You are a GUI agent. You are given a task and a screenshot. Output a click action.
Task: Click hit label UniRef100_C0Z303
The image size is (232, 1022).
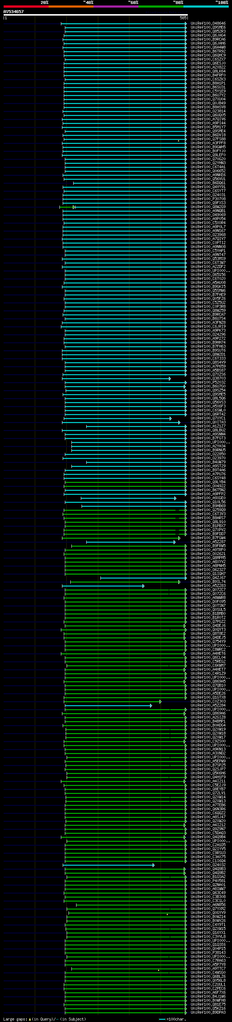[208, 701]
